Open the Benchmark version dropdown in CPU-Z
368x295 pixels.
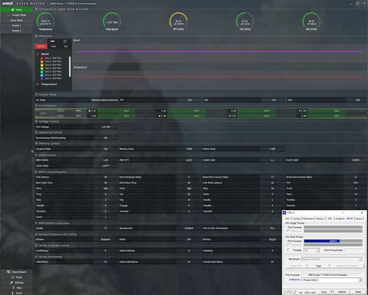pos(360,259)
